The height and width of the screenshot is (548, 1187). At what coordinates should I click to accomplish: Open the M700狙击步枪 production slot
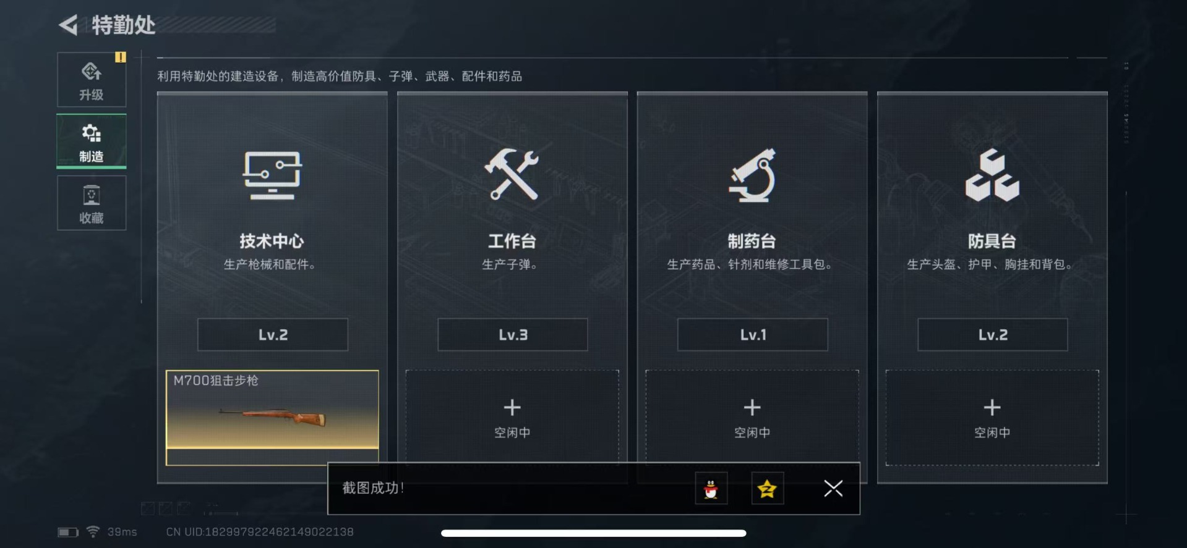pos(272,417)
